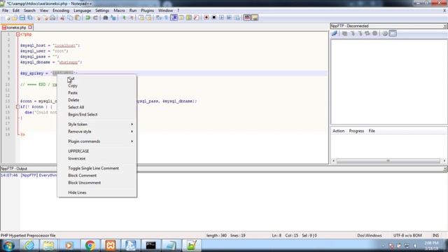This screenshot has width=448, height=252.
Task: Choose Copy in the context menu
Action: pyautogui.click(x=97, y=85)
